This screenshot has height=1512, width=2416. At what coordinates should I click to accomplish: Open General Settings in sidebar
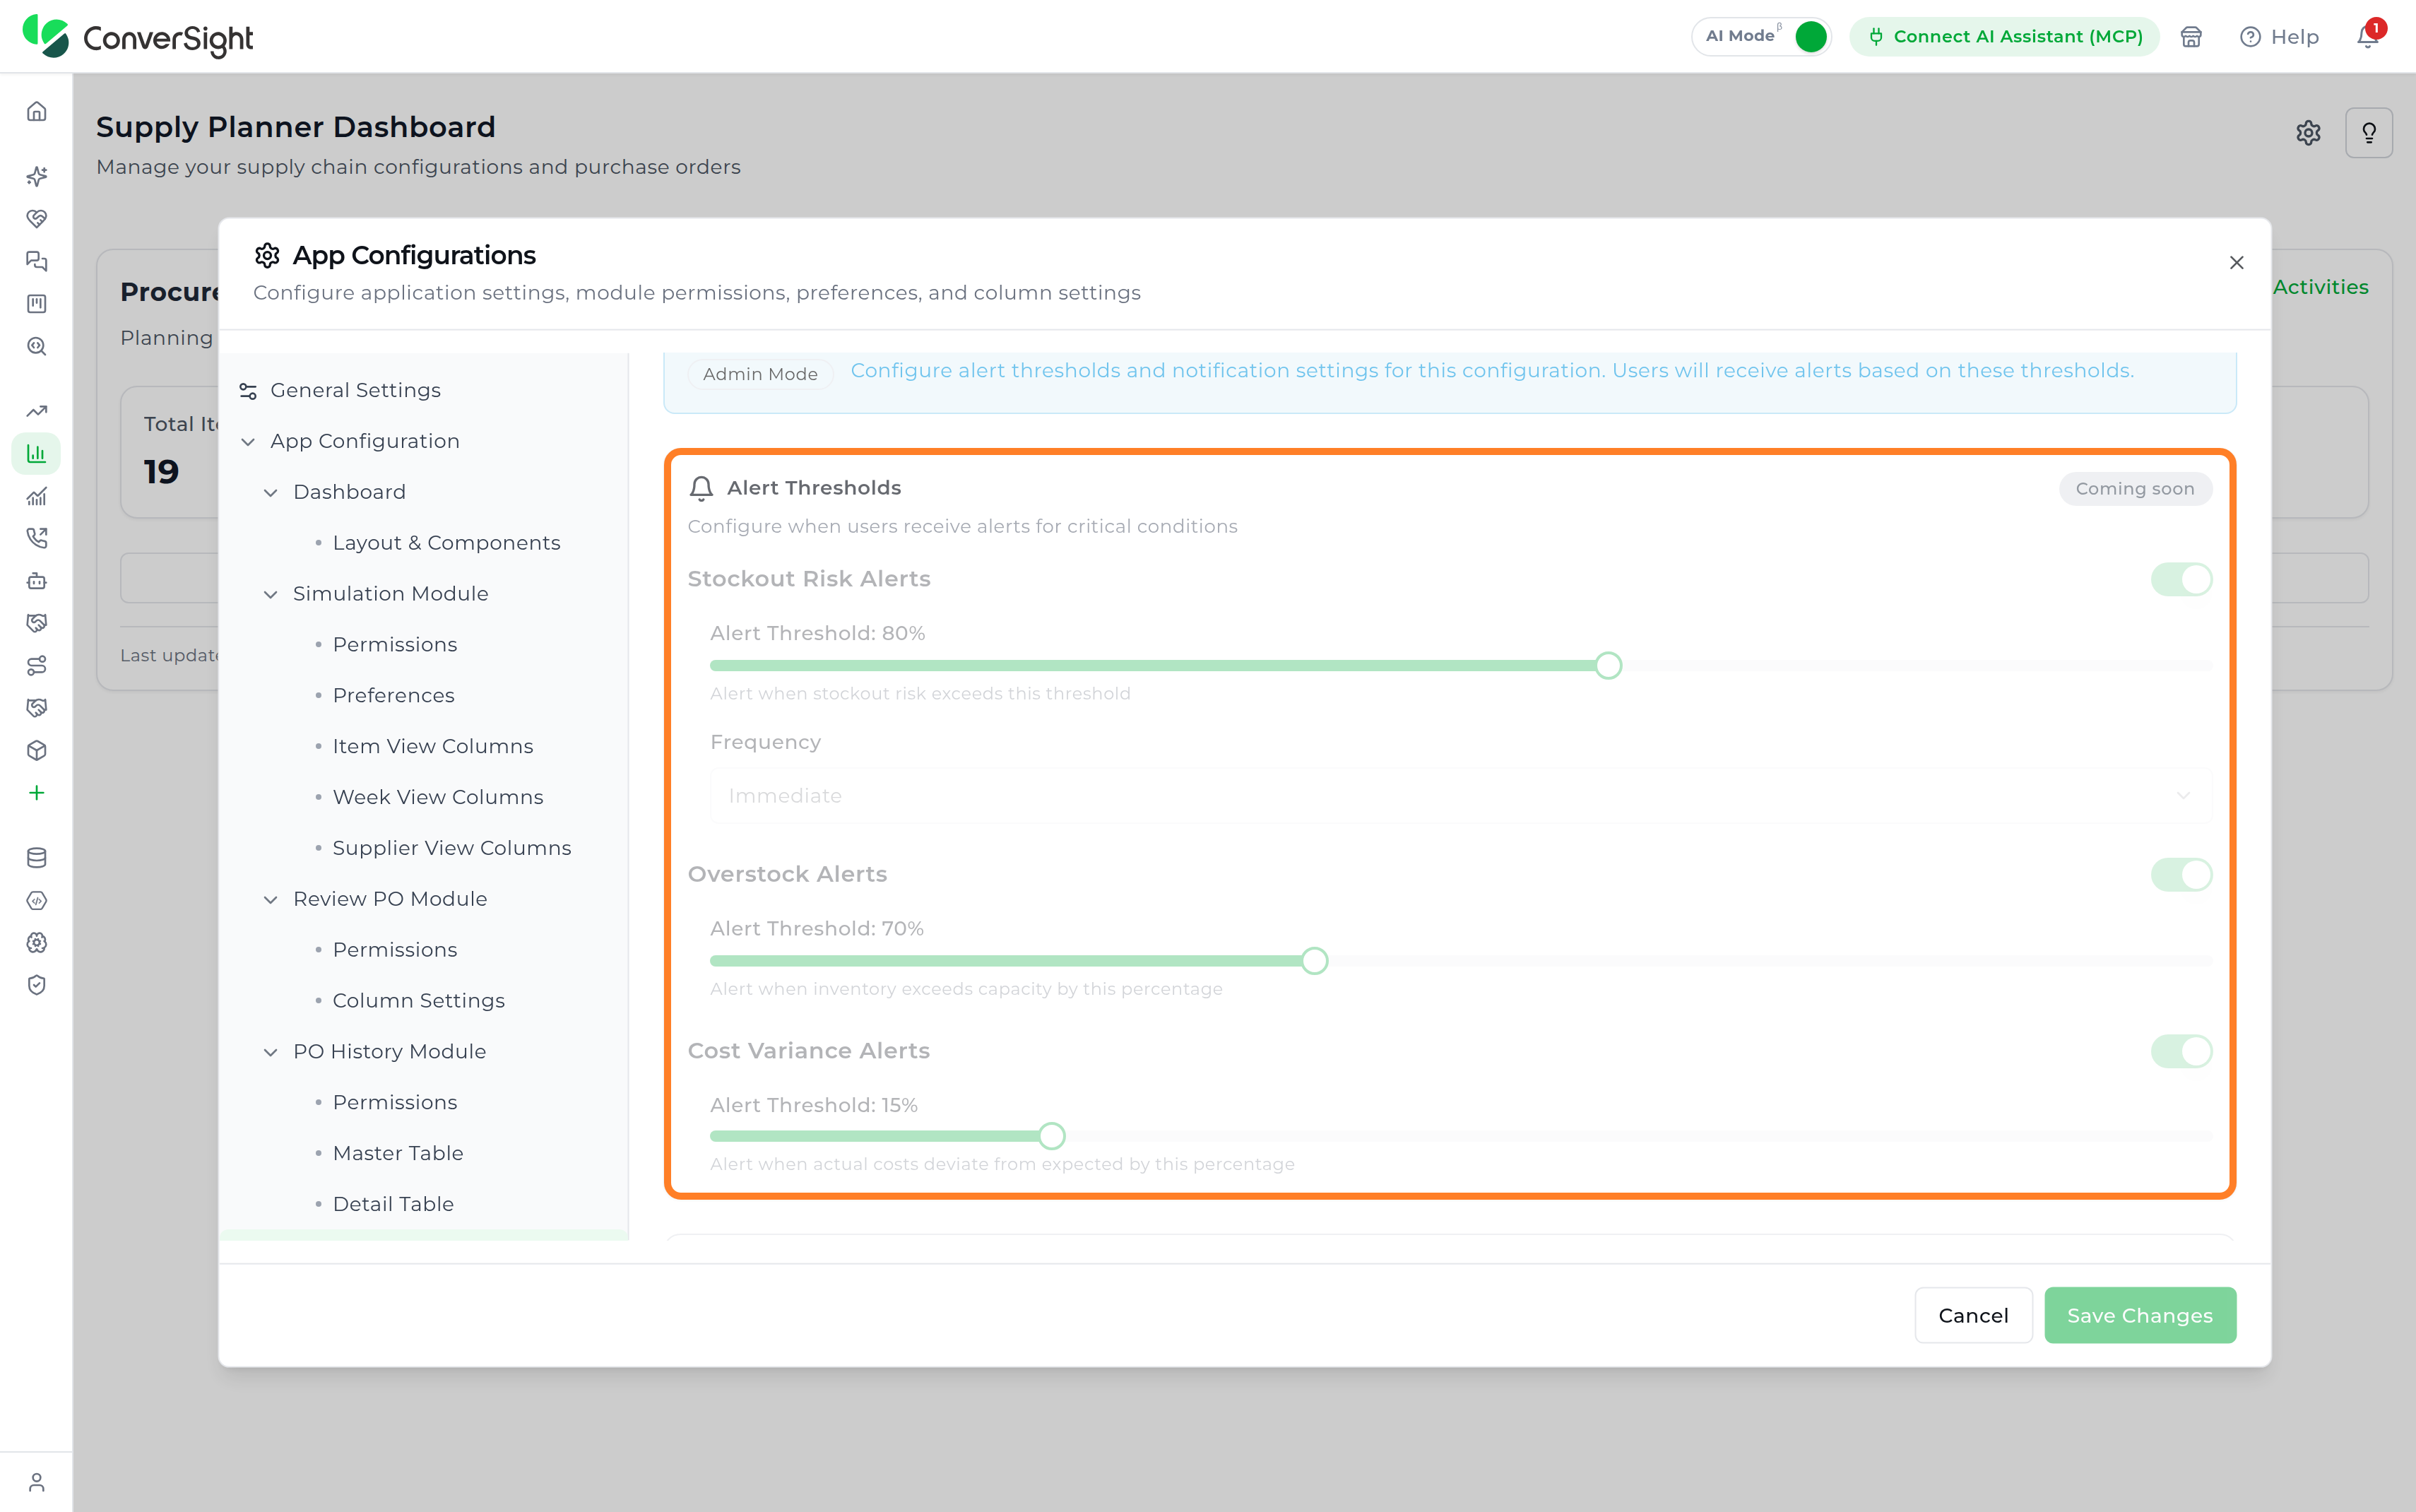point(355,390)
